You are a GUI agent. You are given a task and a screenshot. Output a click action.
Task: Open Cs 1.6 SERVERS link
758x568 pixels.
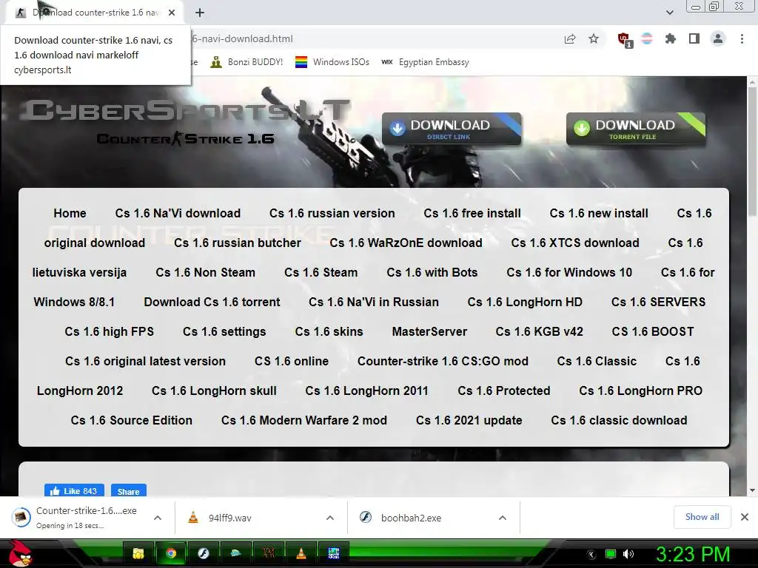pos(658,302)
